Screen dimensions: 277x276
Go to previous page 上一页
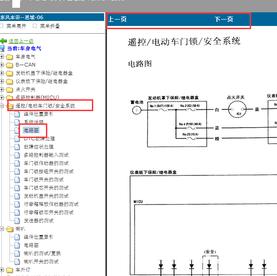tap(117, 19)
